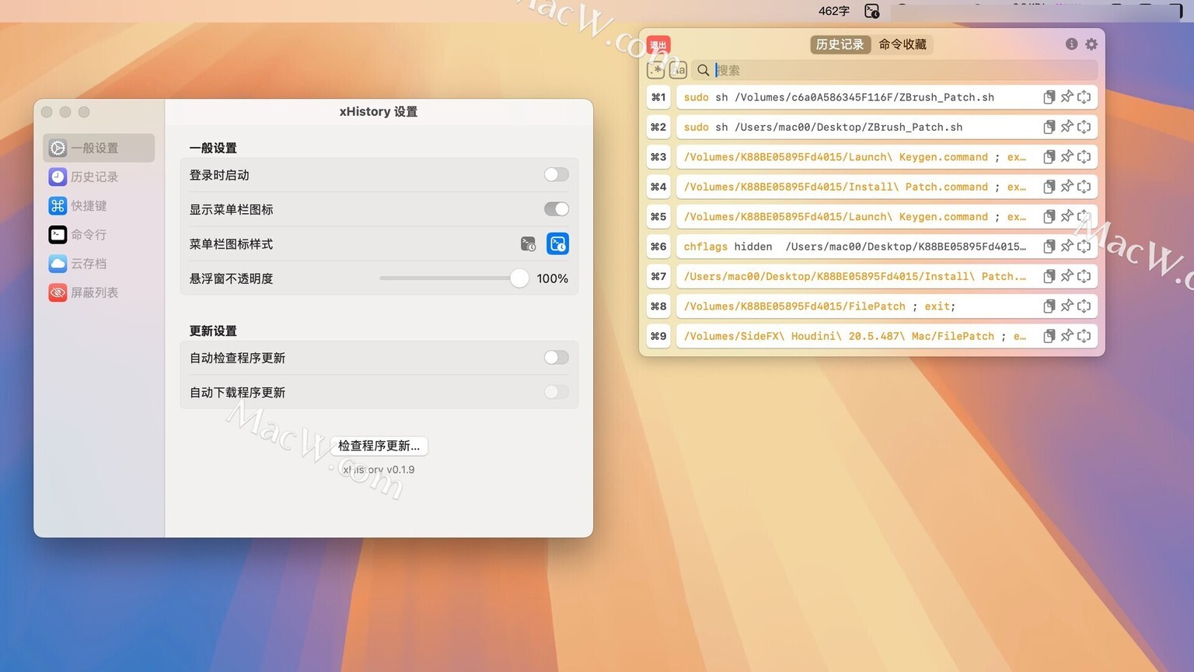
Task: Copy the ⌘1 sudo sh /Volumes ZBrush_Patch command
Action: coord(1049,97)
